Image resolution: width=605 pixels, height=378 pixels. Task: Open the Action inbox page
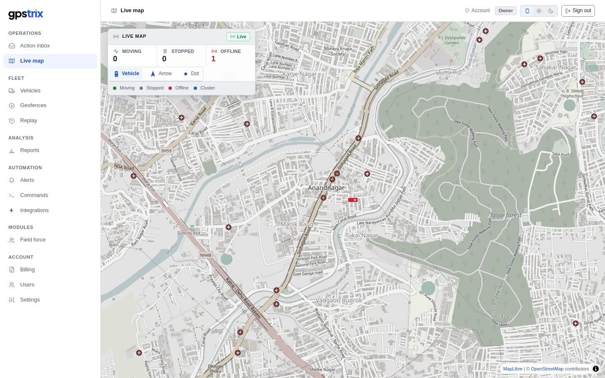coord(50,46)
